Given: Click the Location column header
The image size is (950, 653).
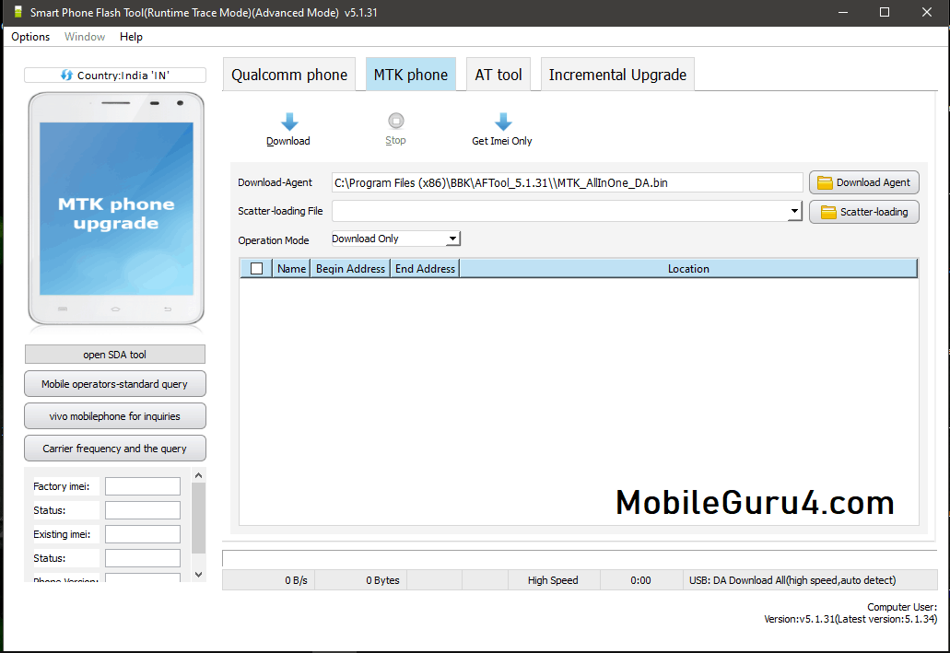Looking at the screenshot, I should [x=688, y=268].
